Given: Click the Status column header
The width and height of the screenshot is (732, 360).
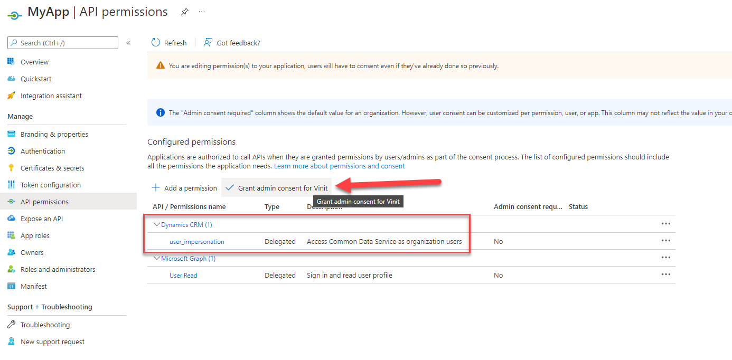Looking at the screenshot, I should pyautogui.click(x=578, y=206).
